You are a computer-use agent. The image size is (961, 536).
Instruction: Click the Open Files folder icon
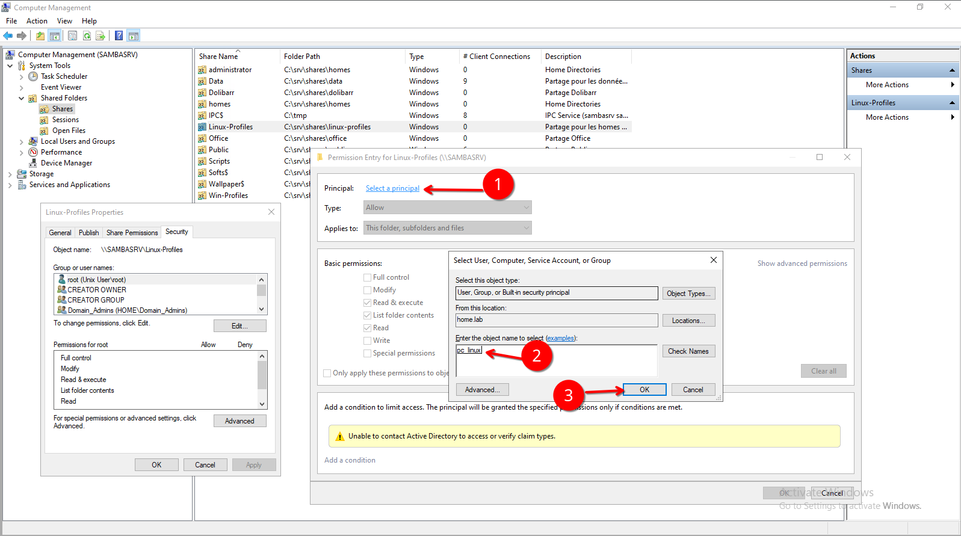pyautogui.click(x=45, y=131)
